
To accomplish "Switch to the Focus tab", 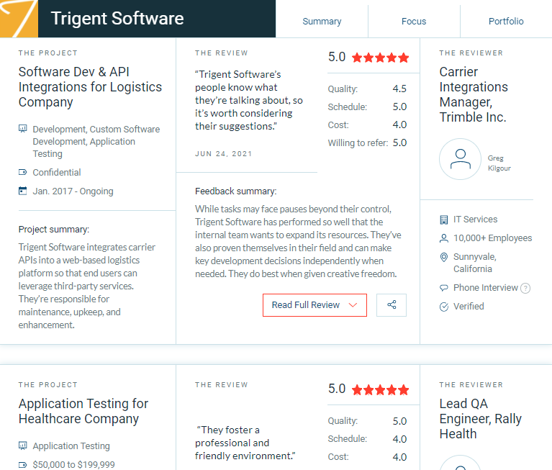I will 414,22.
